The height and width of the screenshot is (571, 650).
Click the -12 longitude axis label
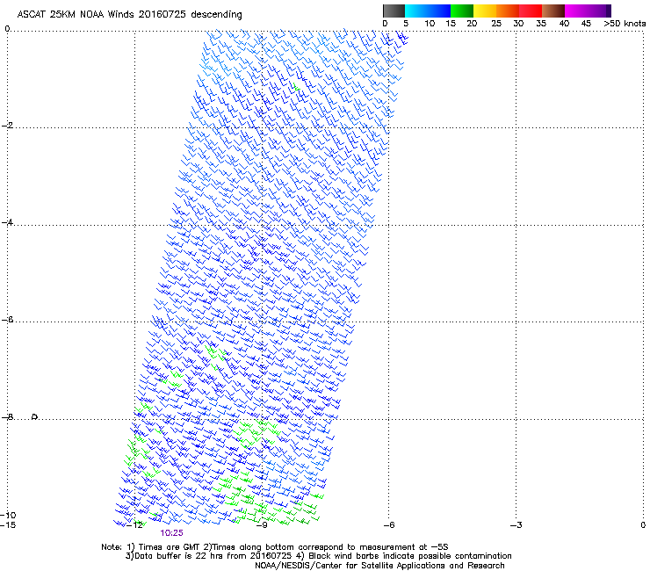pyautogui.click(x=134, y=525)
